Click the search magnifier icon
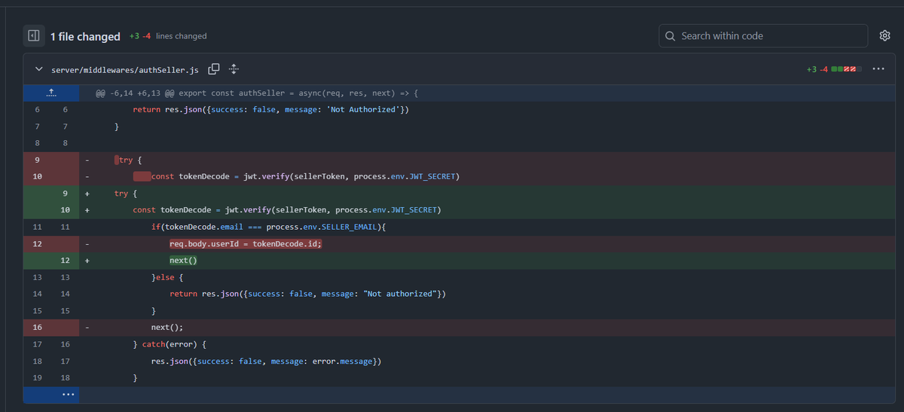 670,35
